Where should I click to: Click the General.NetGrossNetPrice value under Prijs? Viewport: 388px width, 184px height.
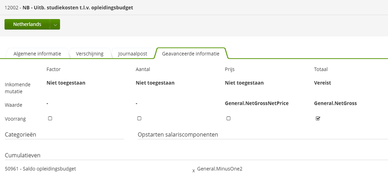[x=257, y=104]
